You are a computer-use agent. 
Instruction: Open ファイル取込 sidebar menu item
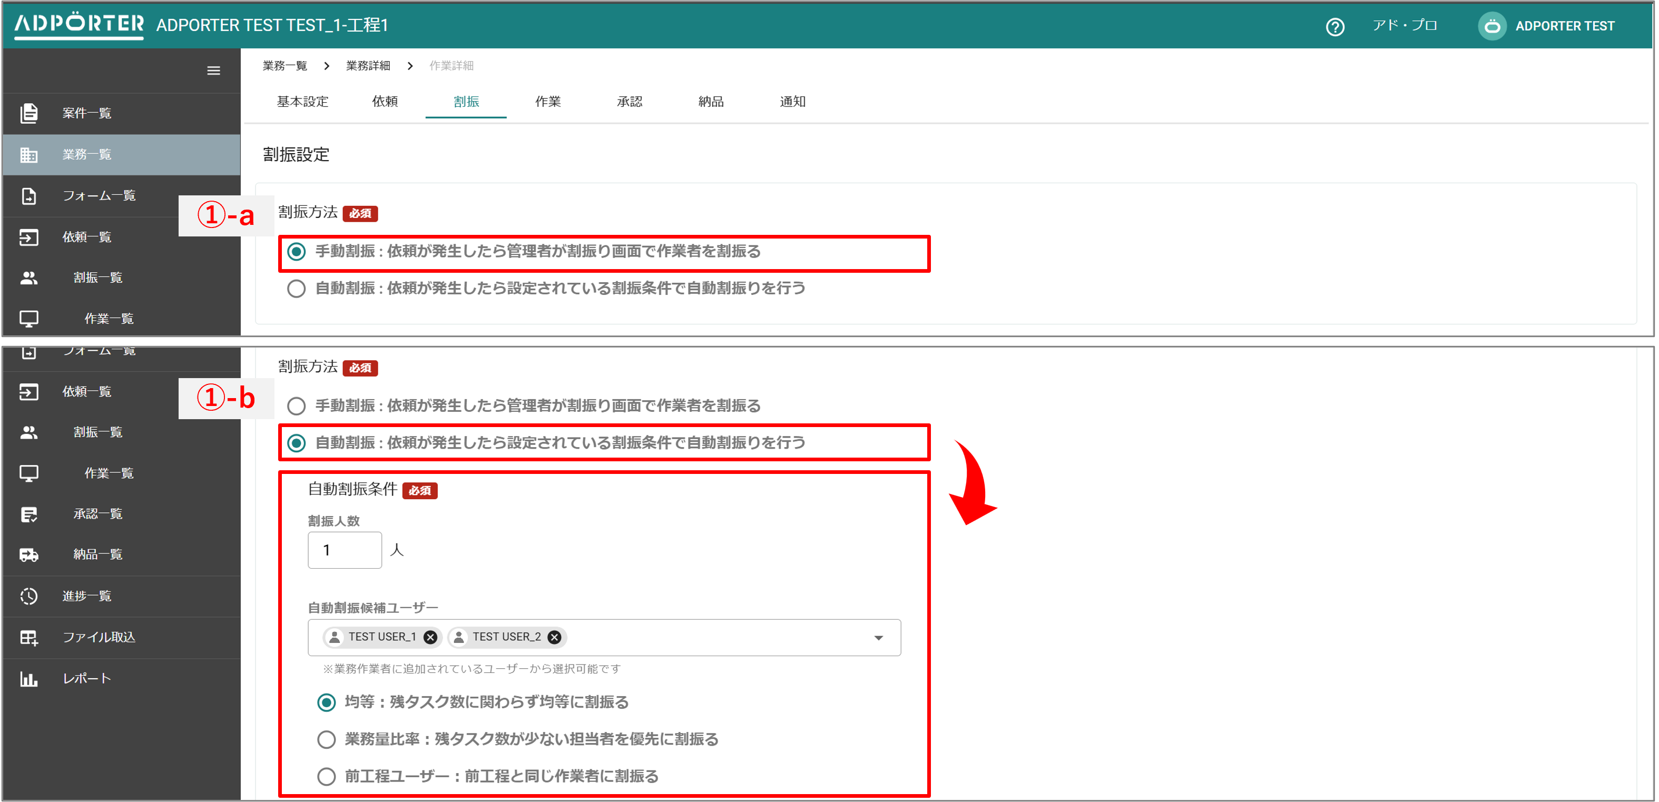[x=122, y=637]
